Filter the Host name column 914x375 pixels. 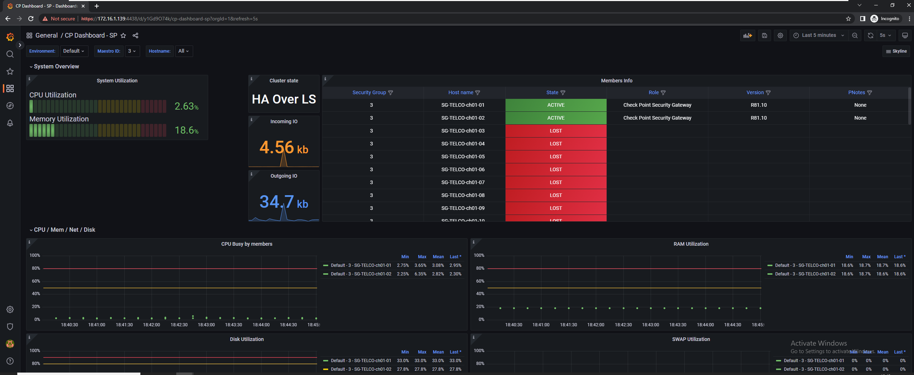tap(478, 93)
